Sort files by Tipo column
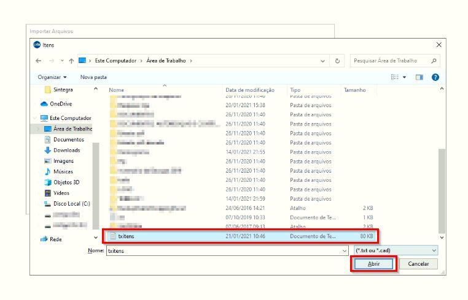The image size is (468, 300). 295,90
